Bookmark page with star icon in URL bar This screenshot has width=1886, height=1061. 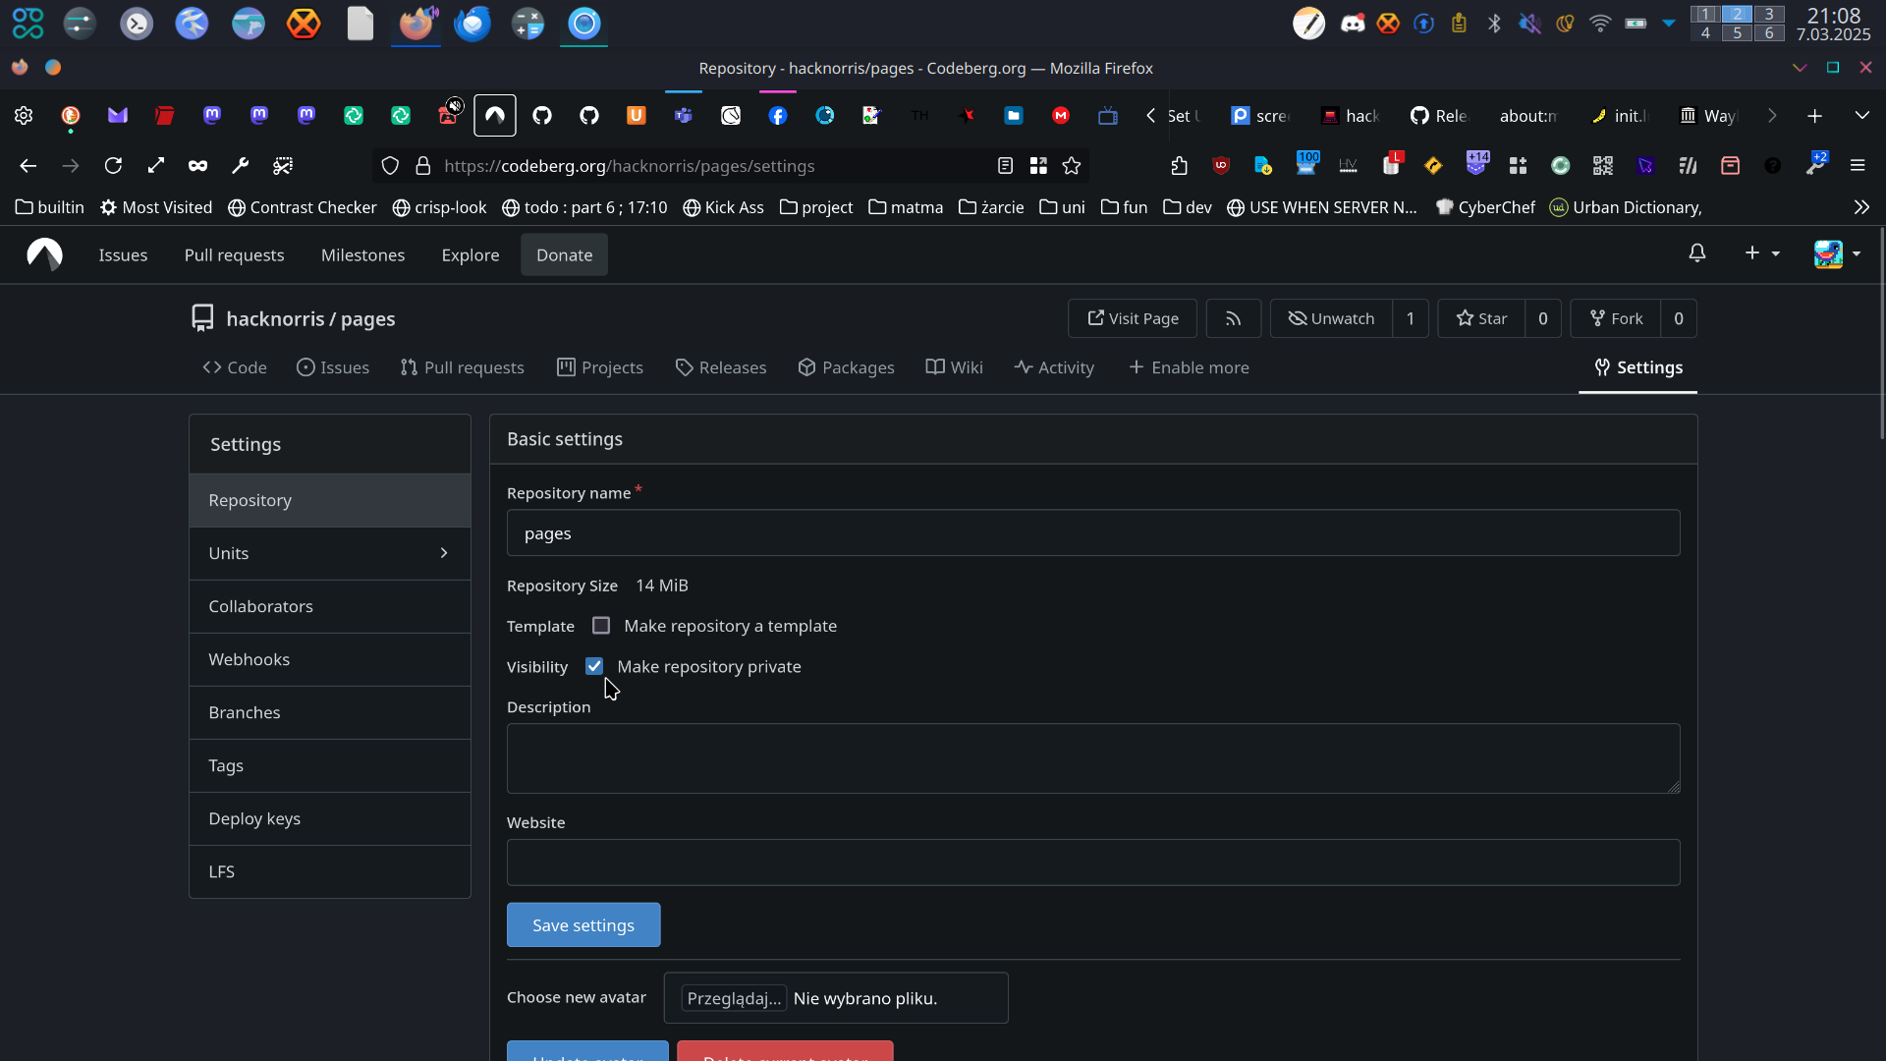coord(1072,166)
